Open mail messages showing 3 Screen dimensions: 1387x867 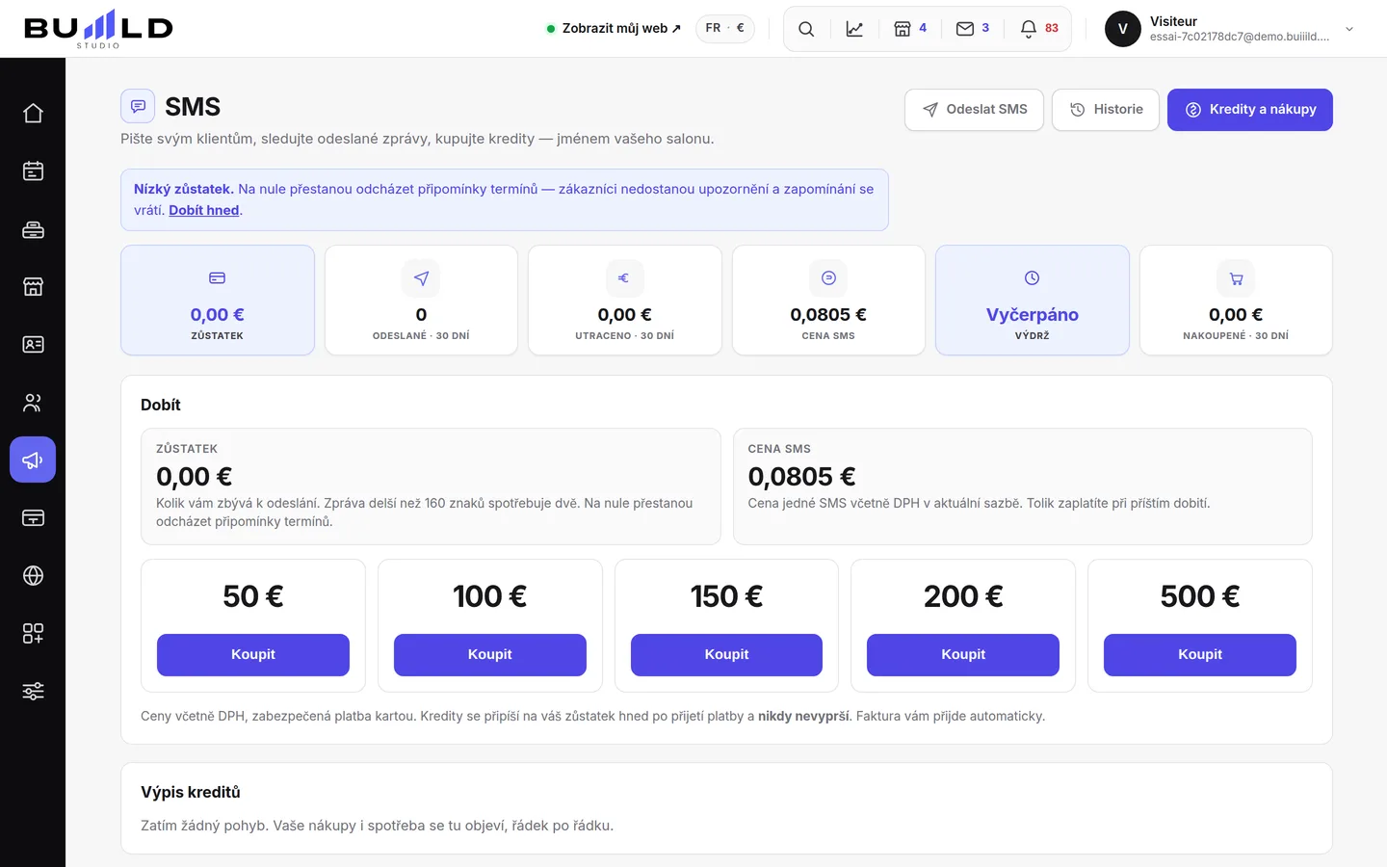pyautogui.click(x=973, y=29)
